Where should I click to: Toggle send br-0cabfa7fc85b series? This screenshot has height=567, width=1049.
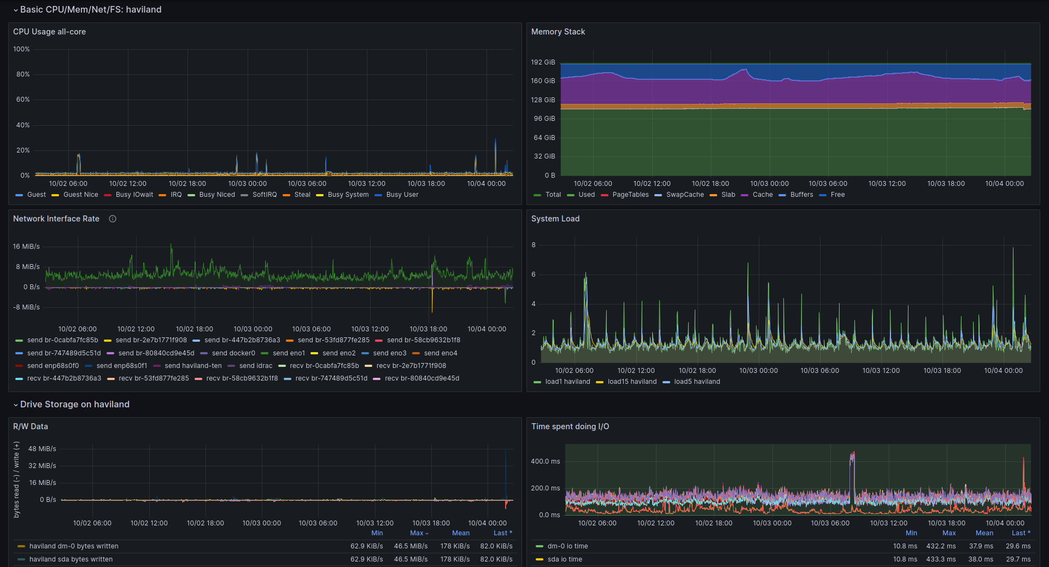(x=63, y=340)
